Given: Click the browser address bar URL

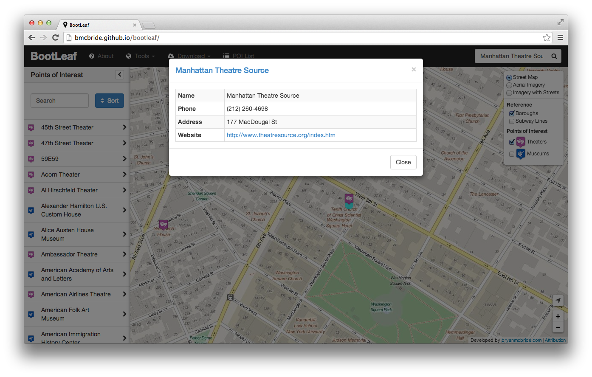Looking at the screenshot, I should click(x=117, y=38).
